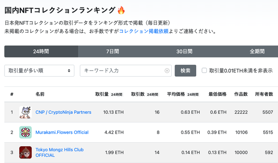Select the 4.42 ETH volume cell
Image resolution: width=278 pixels, height=163 pixels.
pos(114,132)
